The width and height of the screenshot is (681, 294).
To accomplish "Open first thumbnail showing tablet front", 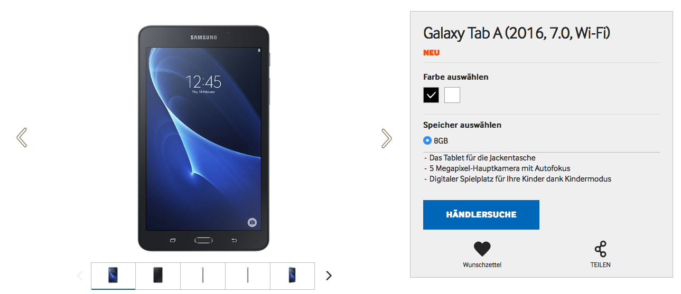I will [x=113, y=276].
